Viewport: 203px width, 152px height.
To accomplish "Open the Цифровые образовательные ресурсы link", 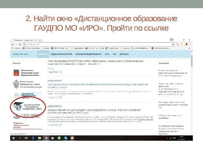I will (27, 126).
